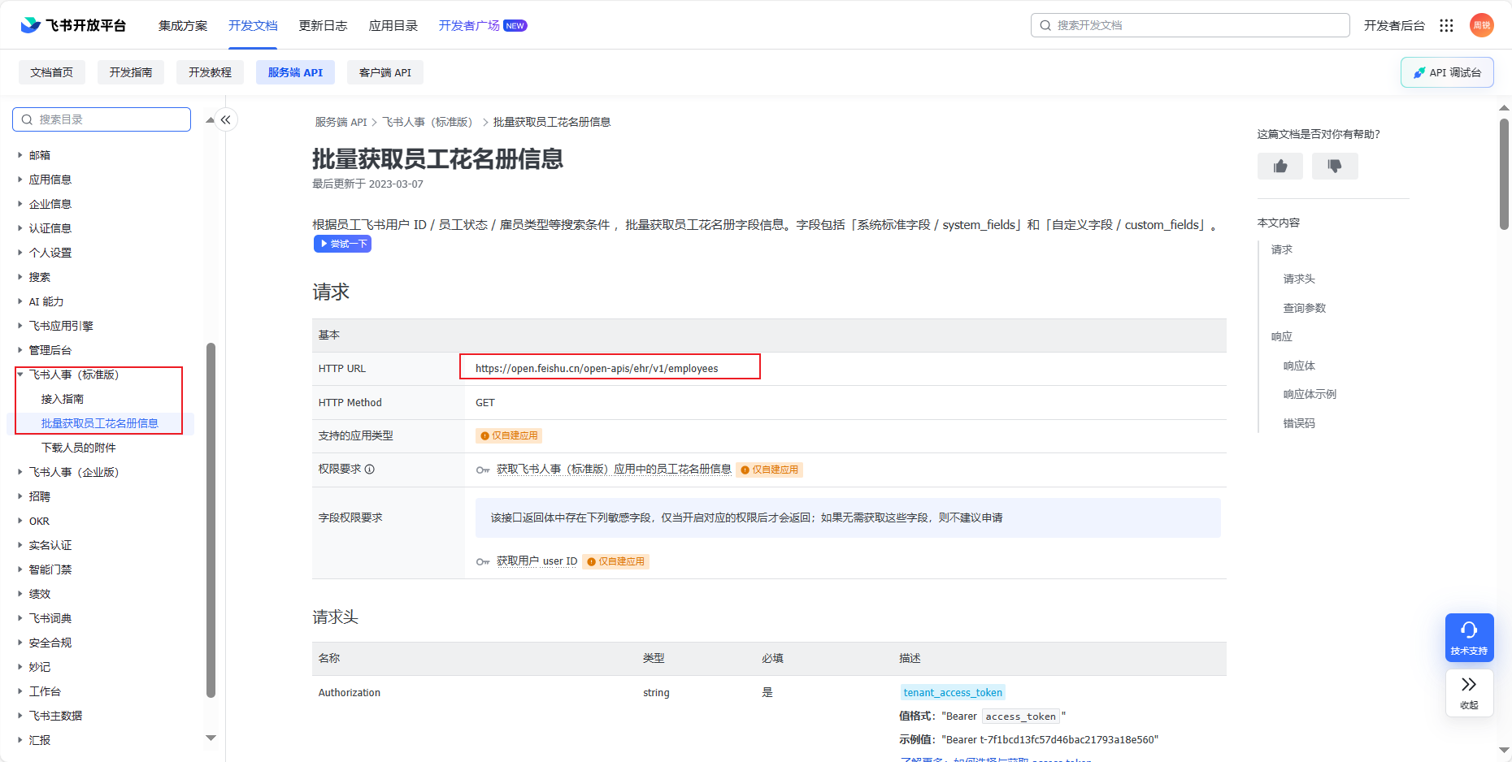
Task: Click 获取用户 user ID permission link
Action: tap(537, 561)
